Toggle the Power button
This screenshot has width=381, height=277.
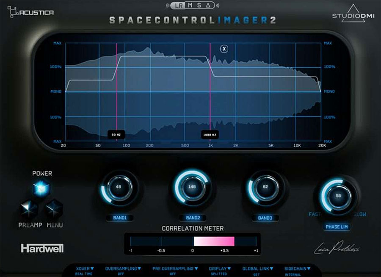click(x=41, y=188)
